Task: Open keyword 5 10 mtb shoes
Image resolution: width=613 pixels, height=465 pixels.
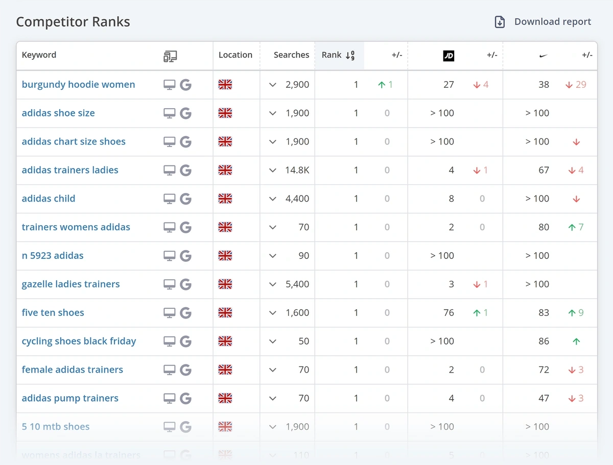Action: coord(56,427)
